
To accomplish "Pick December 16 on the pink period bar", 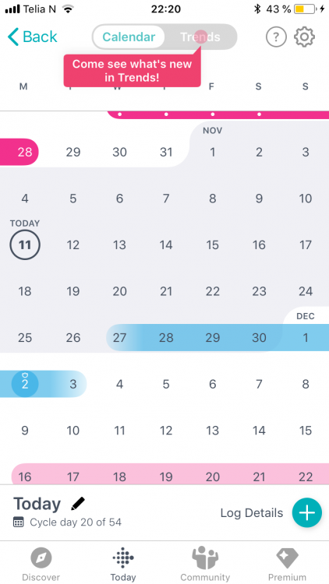I will [25, 477].
